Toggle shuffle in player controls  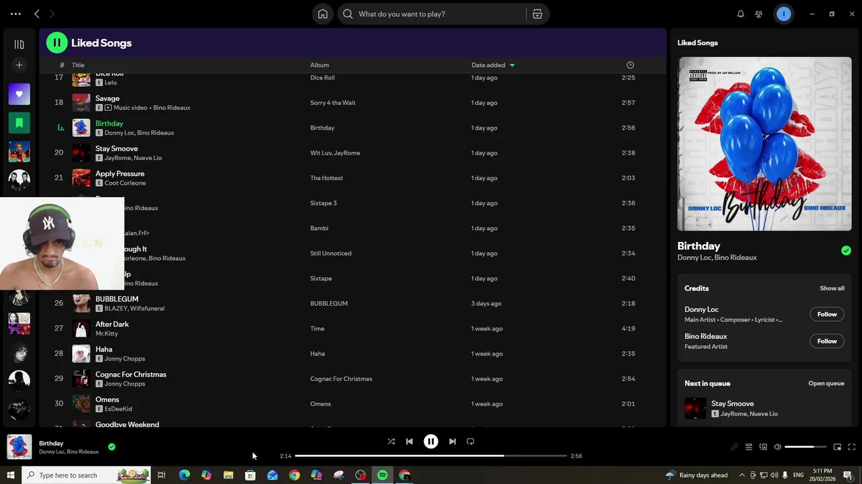click(x=391, y=442)
